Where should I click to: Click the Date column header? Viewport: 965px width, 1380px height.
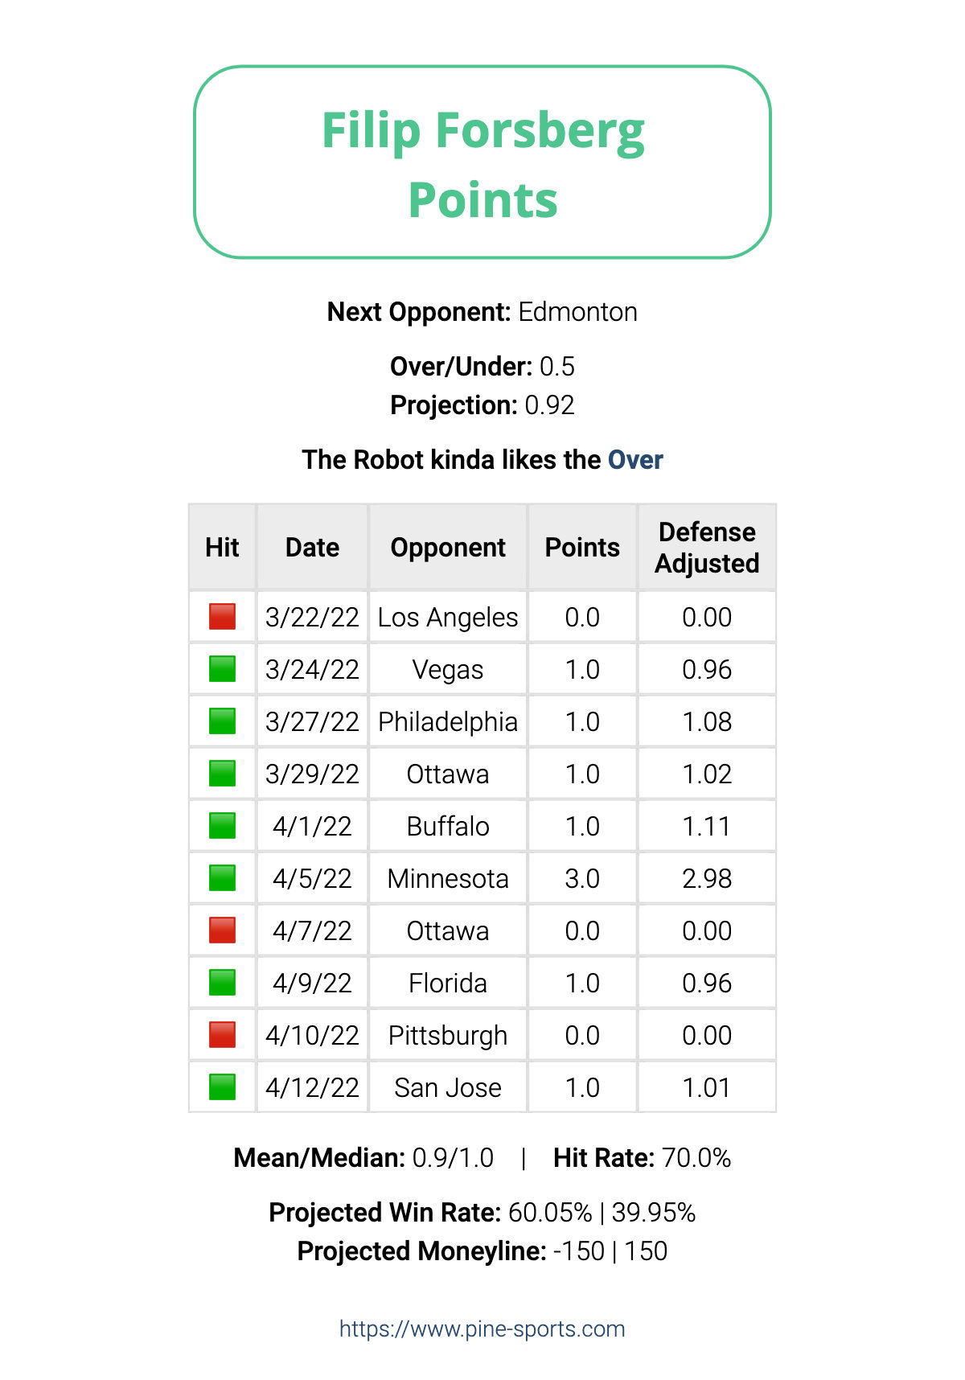(312, 547)
